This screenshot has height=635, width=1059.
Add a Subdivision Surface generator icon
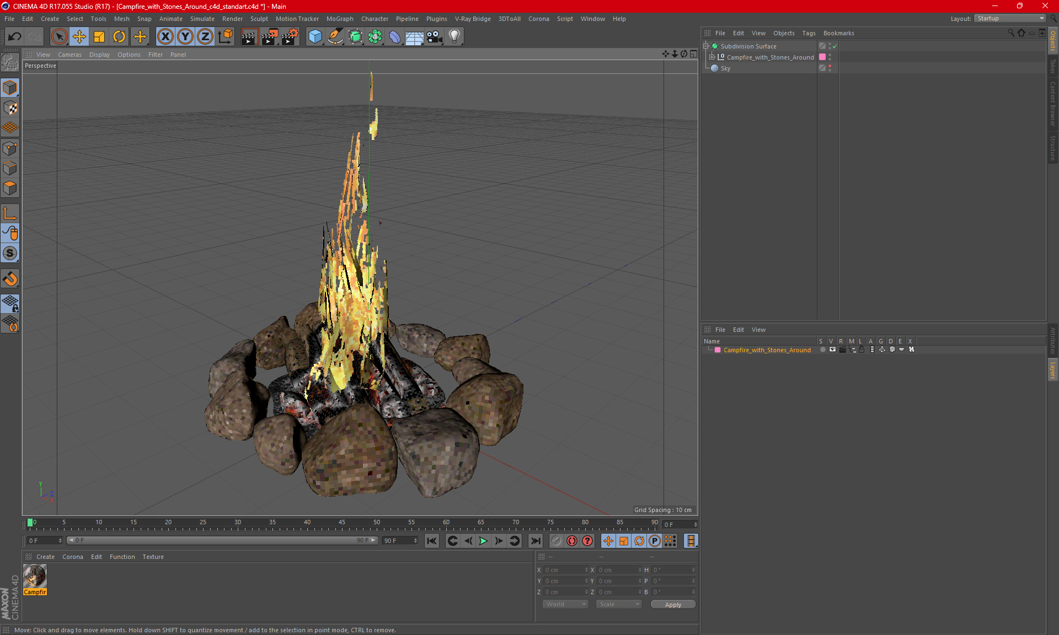(355, 36)
